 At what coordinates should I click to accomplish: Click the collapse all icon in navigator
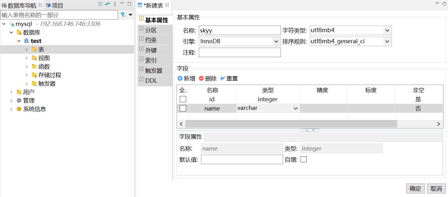[101, 4]
